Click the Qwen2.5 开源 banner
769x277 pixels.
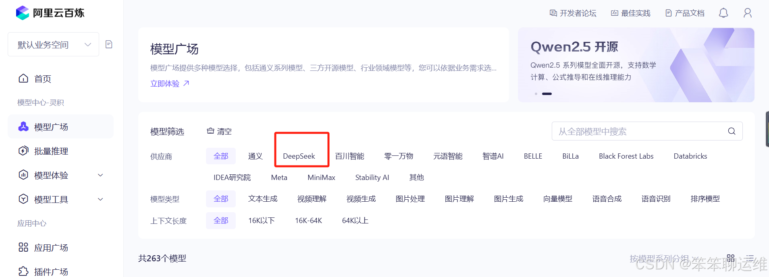(x=636, y=65)
